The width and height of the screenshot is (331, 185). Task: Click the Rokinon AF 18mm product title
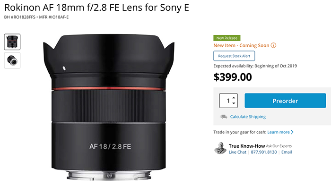point(96,8)
